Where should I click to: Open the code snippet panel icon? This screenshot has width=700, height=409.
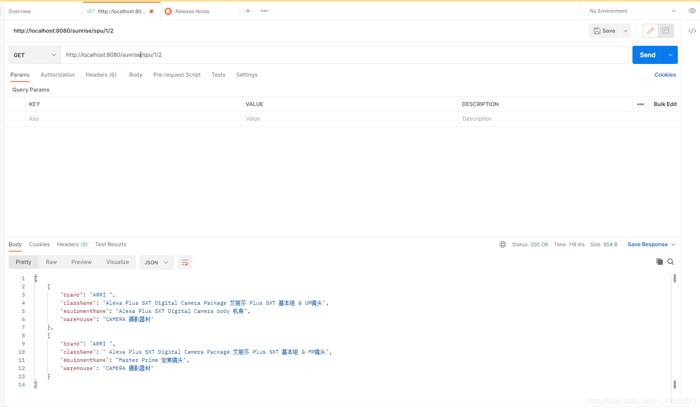click(692, 31)
